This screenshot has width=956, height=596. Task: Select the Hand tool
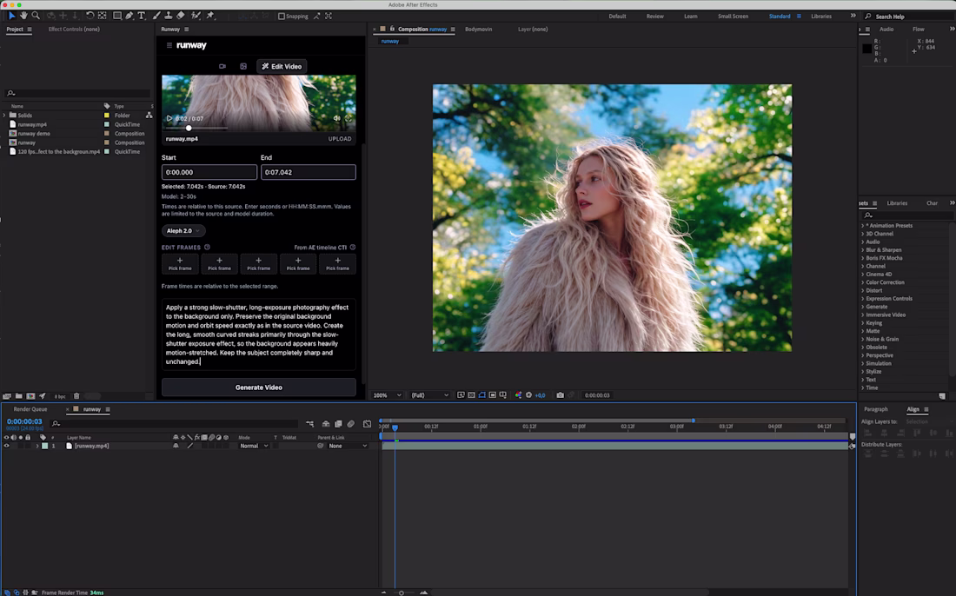[23, 16]
